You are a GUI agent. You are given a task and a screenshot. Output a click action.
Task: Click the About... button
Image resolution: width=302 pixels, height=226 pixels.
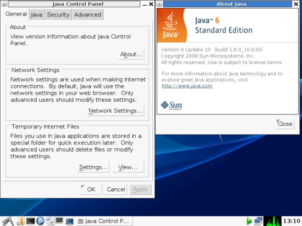[x=131, y=54]
